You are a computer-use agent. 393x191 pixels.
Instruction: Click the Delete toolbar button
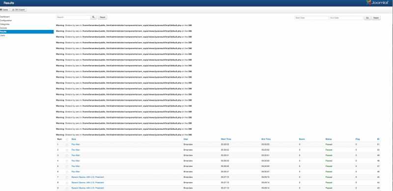pos(4,10)
